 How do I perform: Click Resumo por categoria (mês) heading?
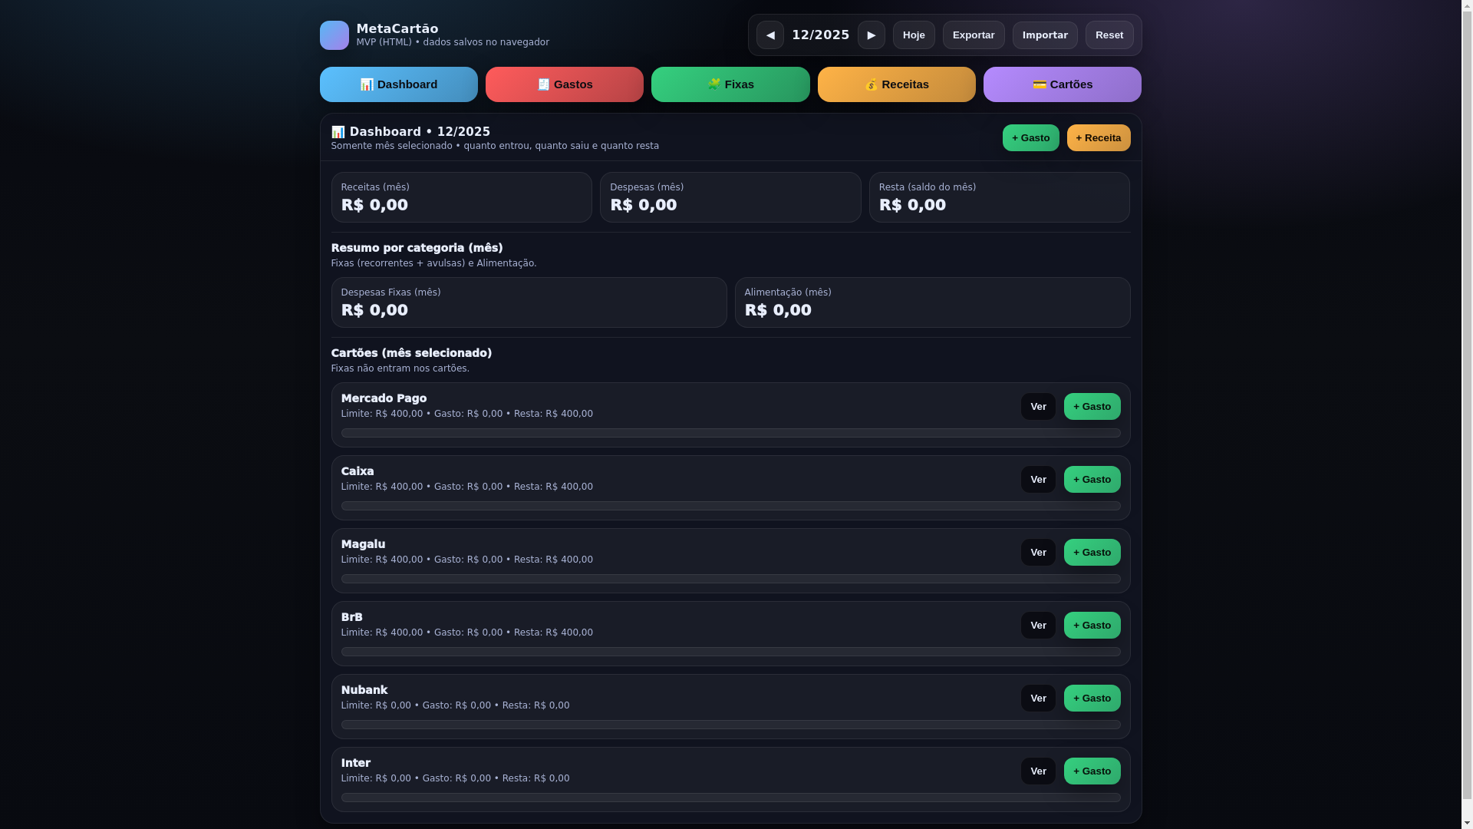coord(417,248)
